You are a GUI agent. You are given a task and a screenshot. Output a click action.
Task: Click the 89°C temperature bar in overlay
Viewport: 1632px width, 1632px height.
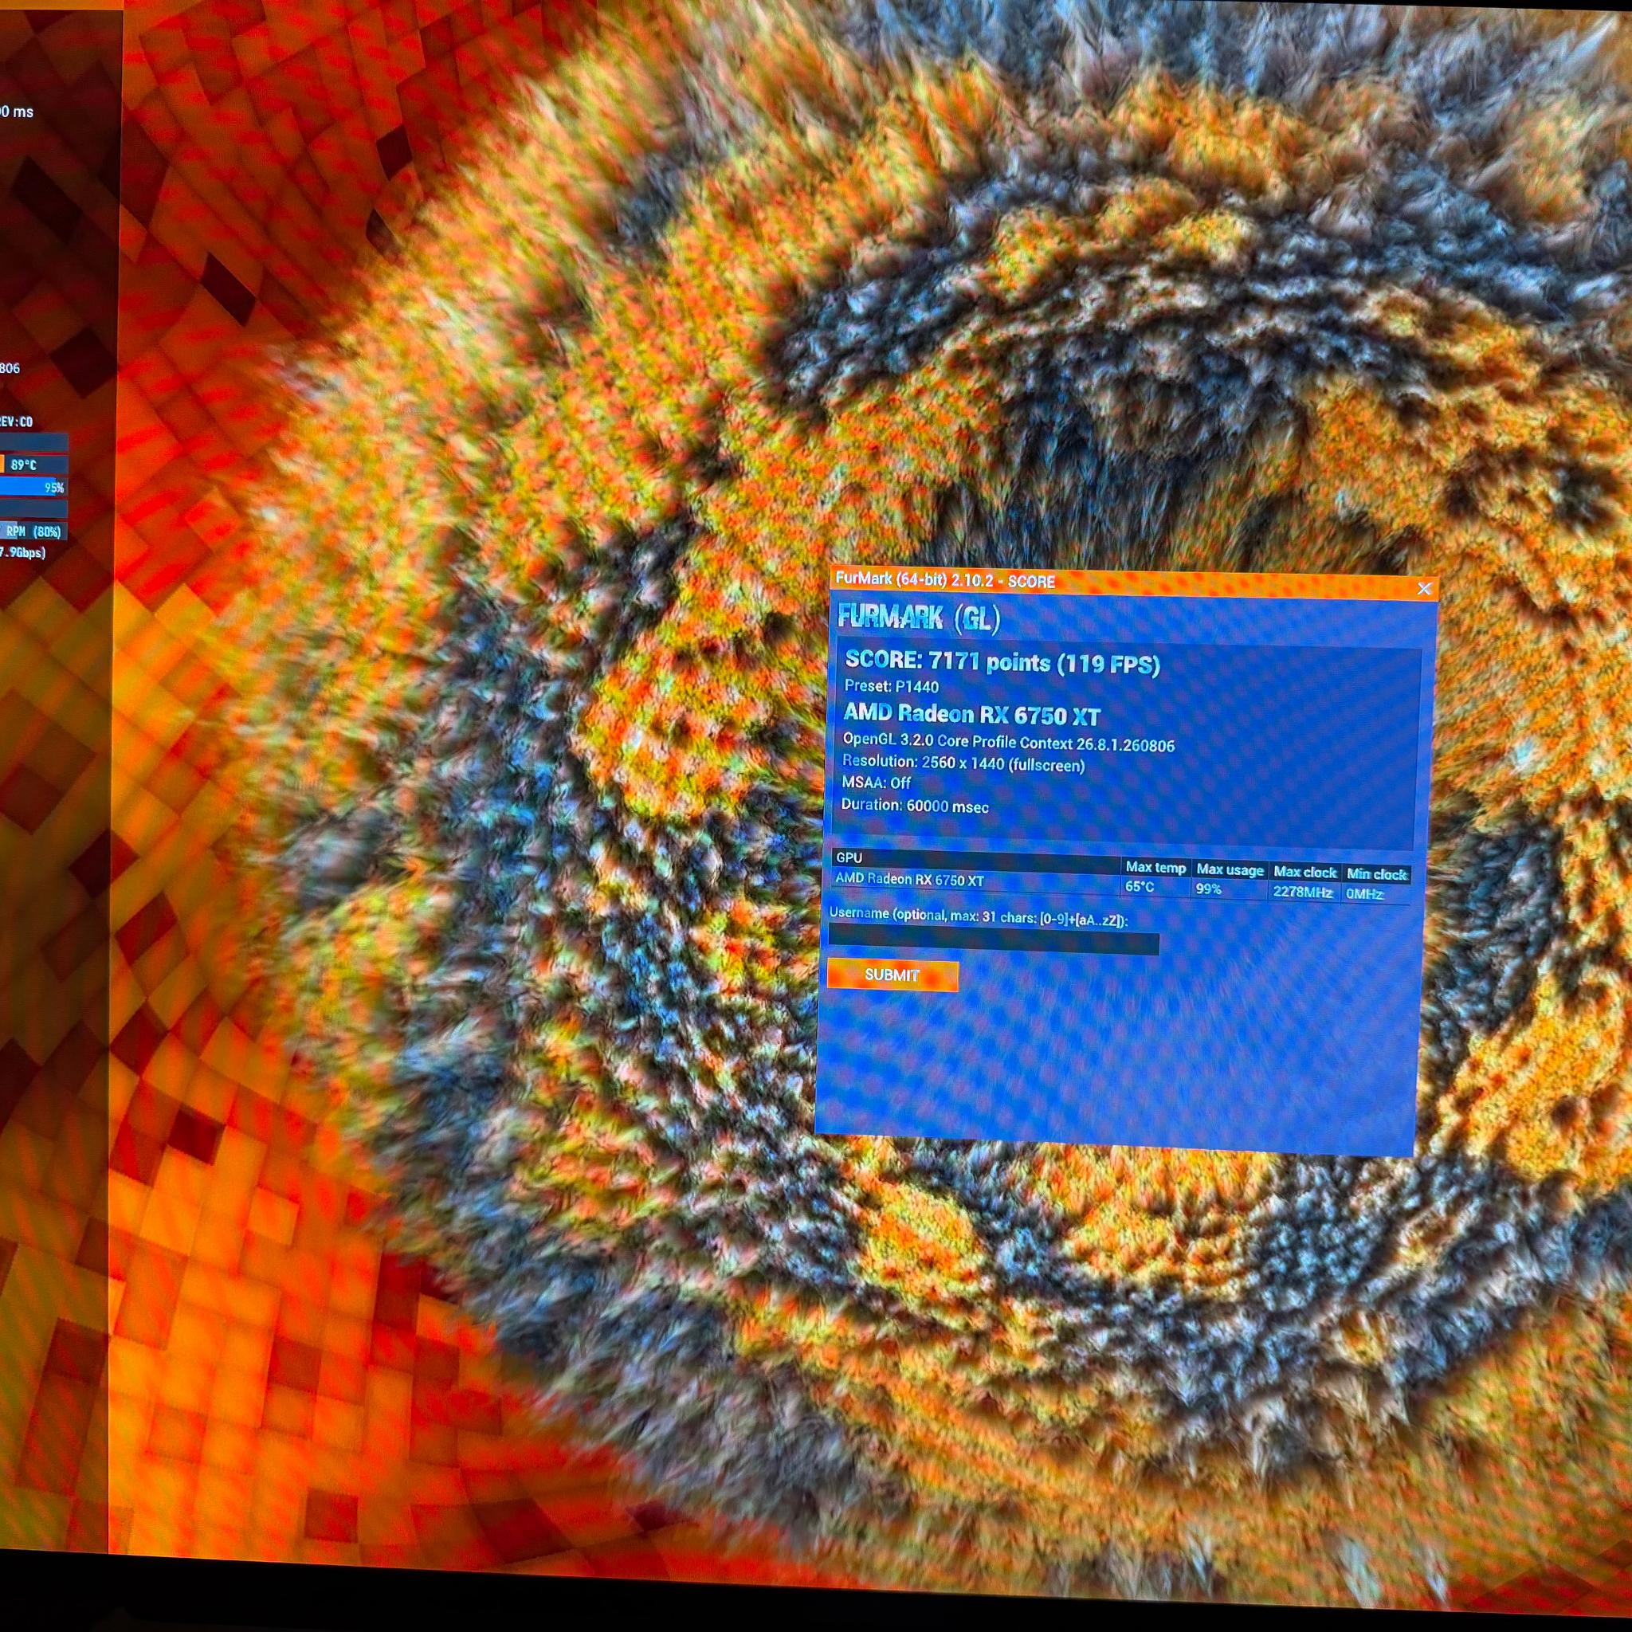tap(32, 464)
